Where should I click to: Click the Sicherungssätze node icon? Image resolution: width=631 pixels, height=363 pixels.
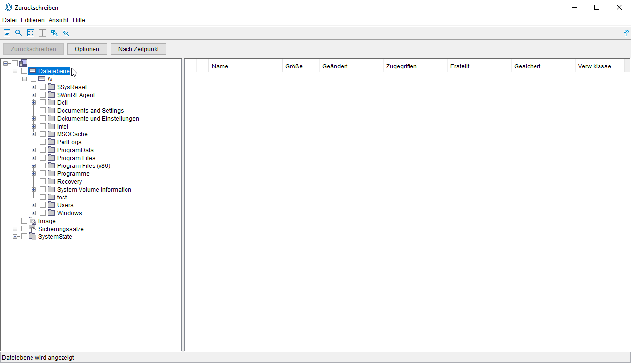click(x=32, y=229)
